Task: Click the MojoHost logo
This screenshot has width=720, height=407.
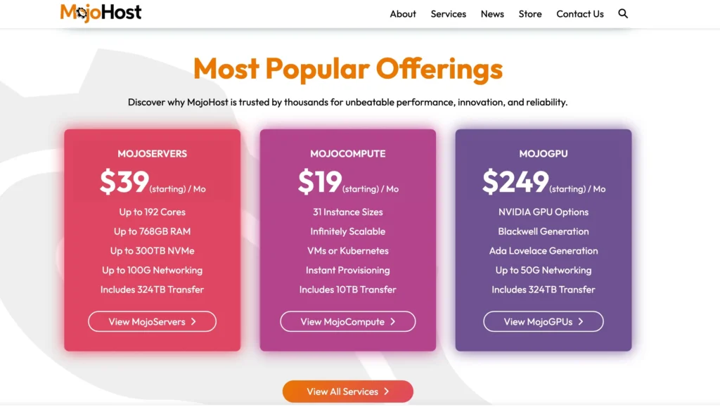Action: pyautogui.click(x=101, y=12)
